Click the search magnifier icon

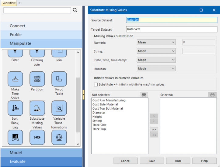point(75,10)
